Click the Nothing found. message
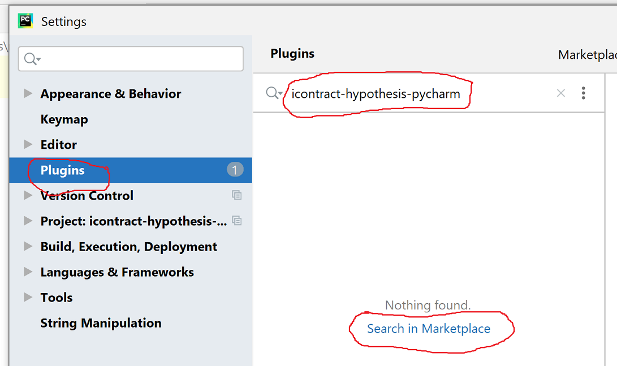 point(428,305)
